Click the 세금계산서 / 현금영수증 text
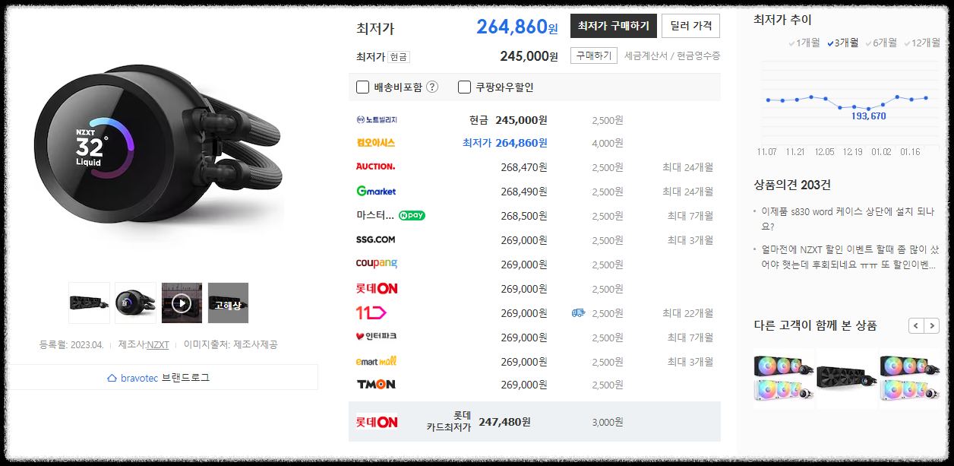 pyautogui.click(x=672, y=55)
